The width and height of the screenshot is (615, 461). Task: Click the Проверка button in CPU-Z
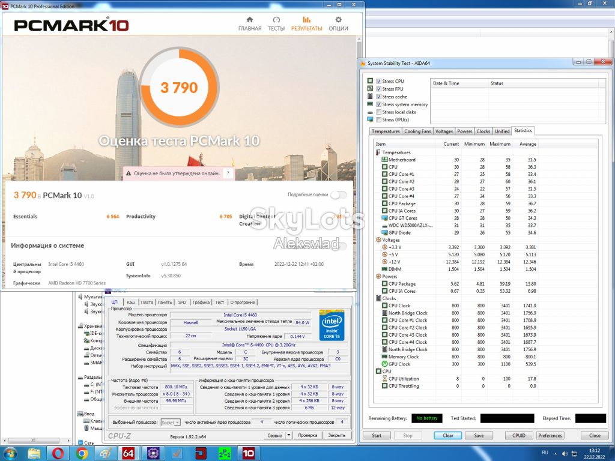(x=307, y=435)
